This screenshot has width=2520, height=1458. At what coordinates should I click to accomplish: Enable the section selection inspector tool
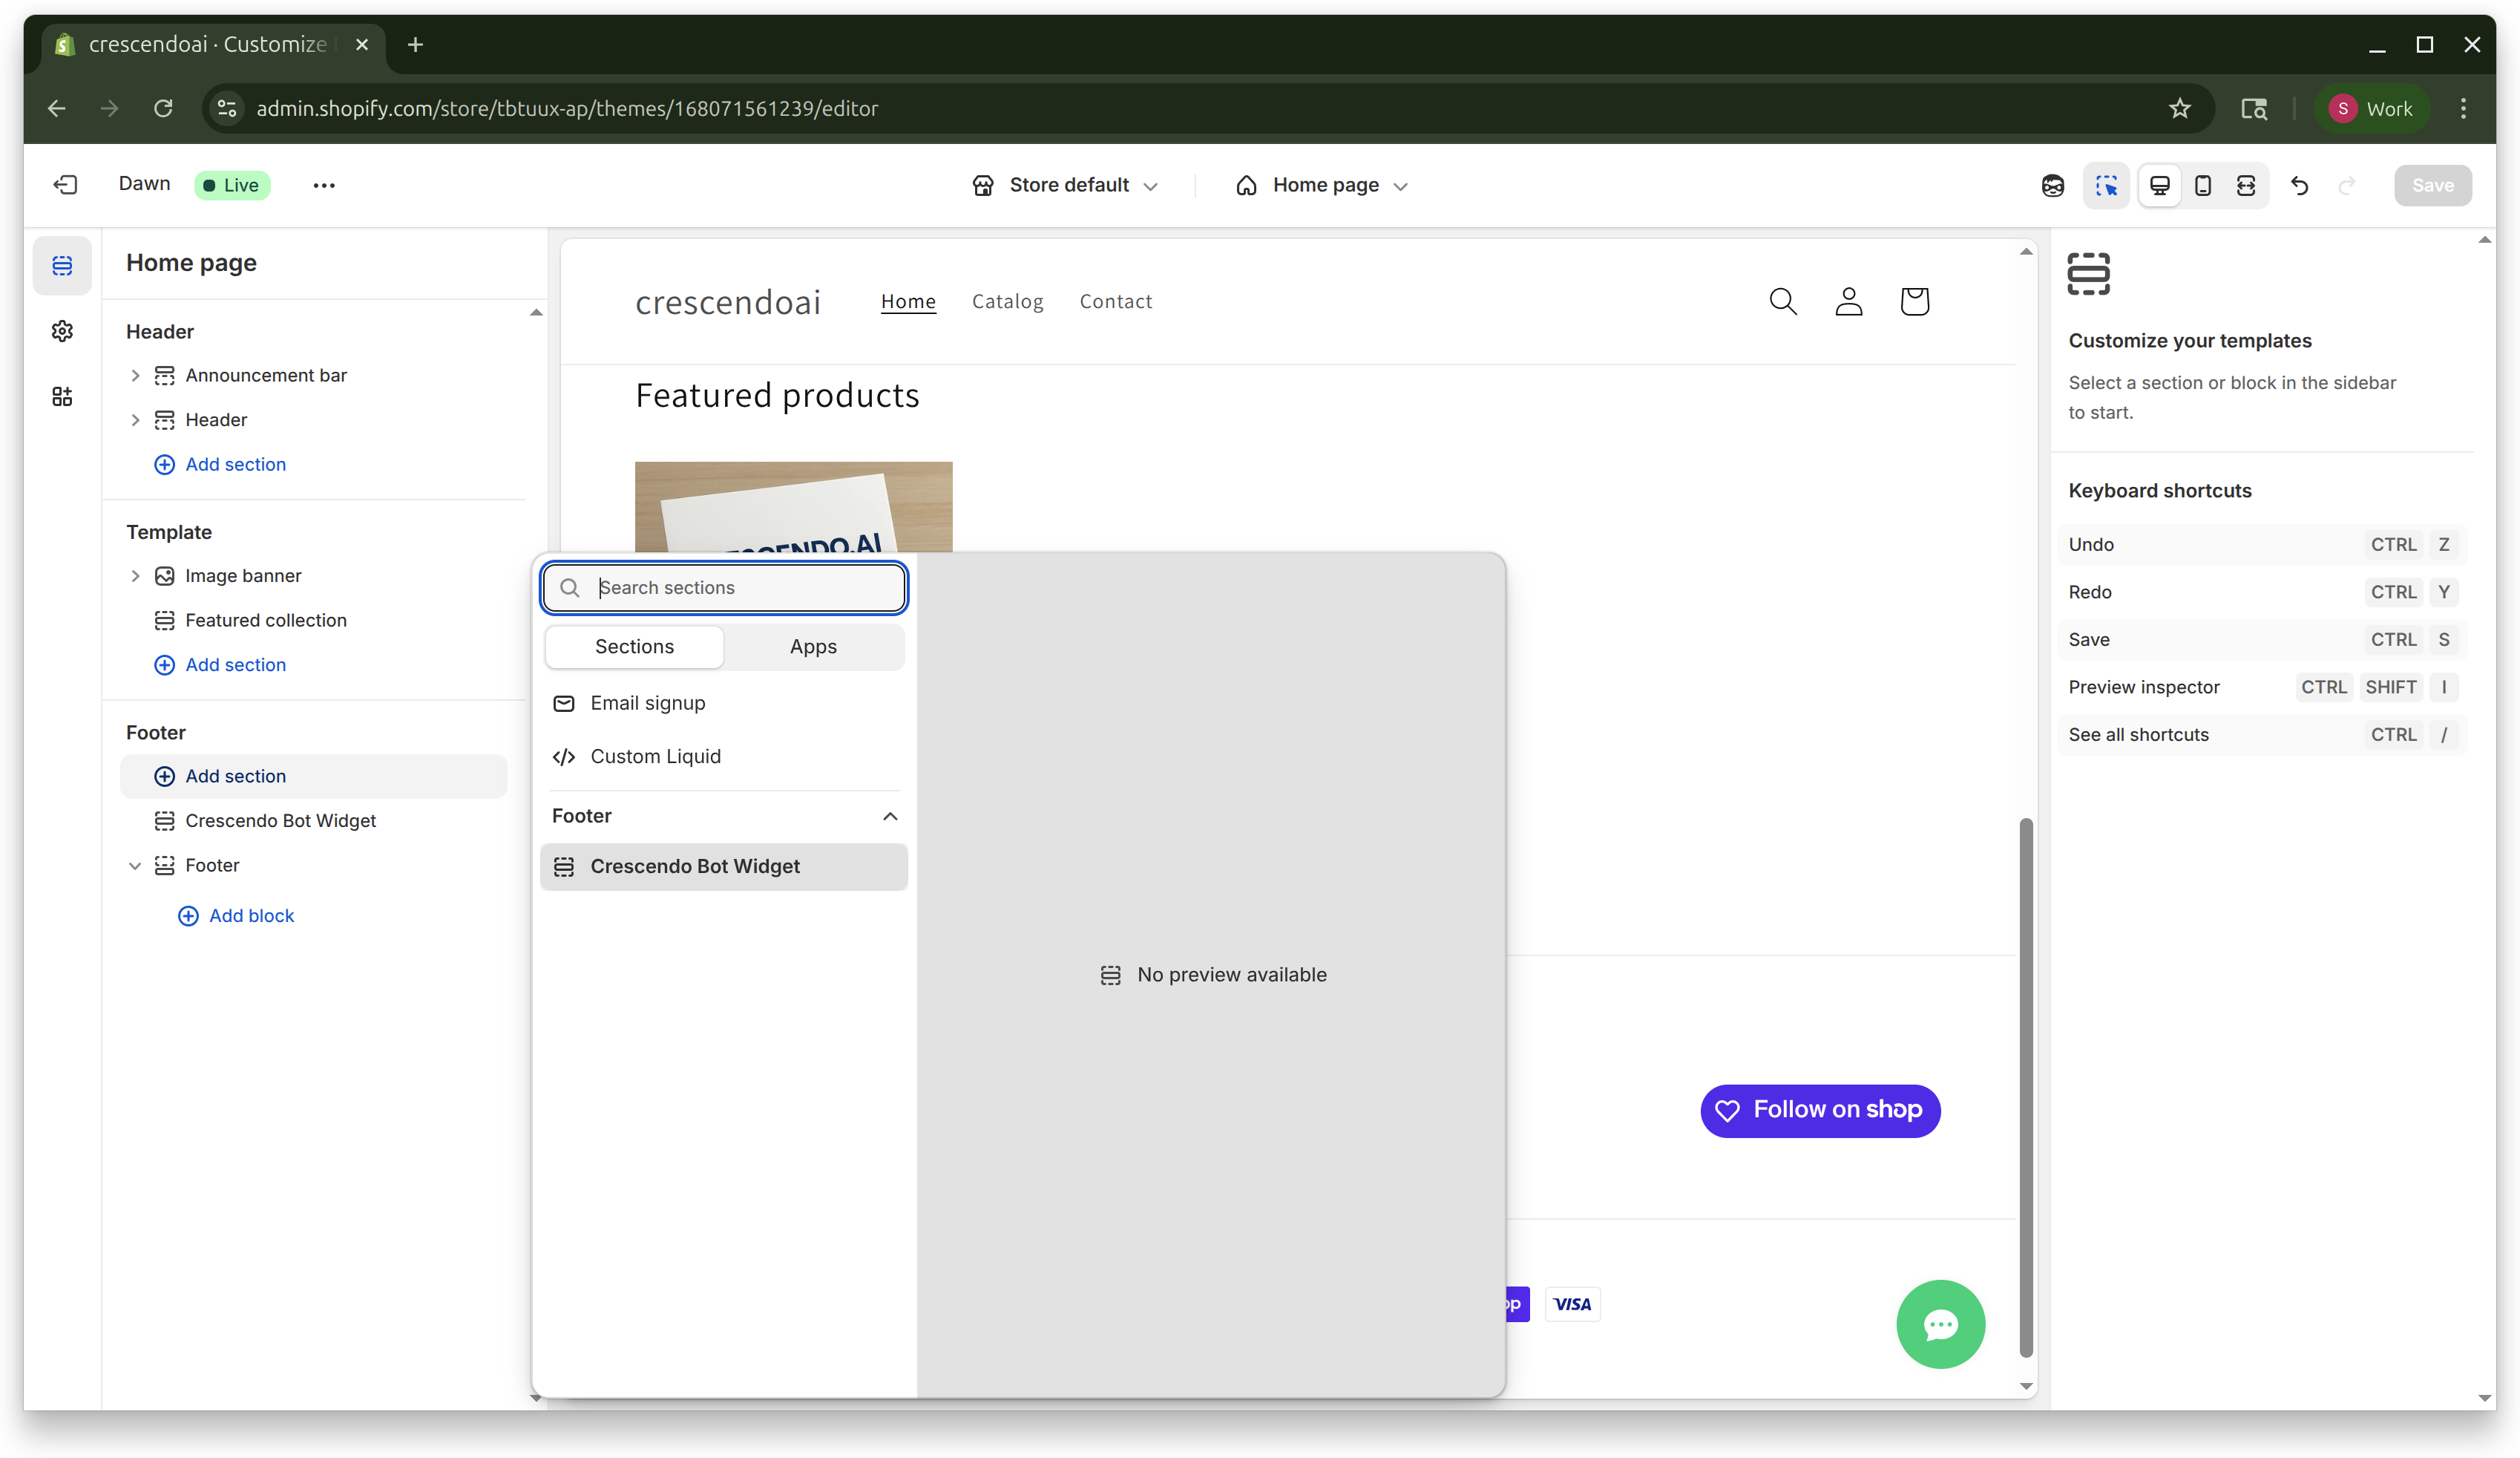pyautogui.click(x=2106, y=185)
